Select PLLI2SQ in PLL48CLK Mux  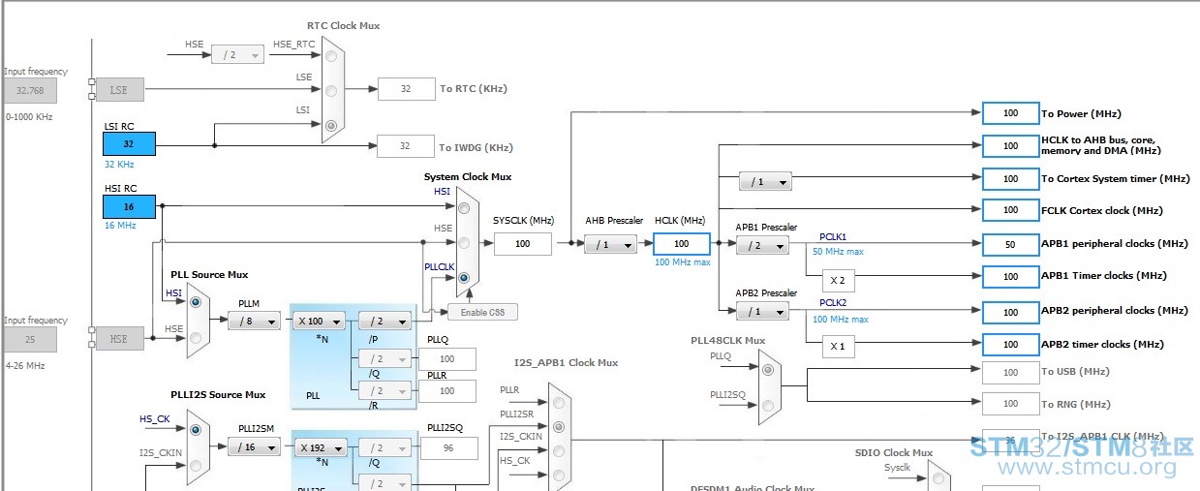click(x=768, y=404)
